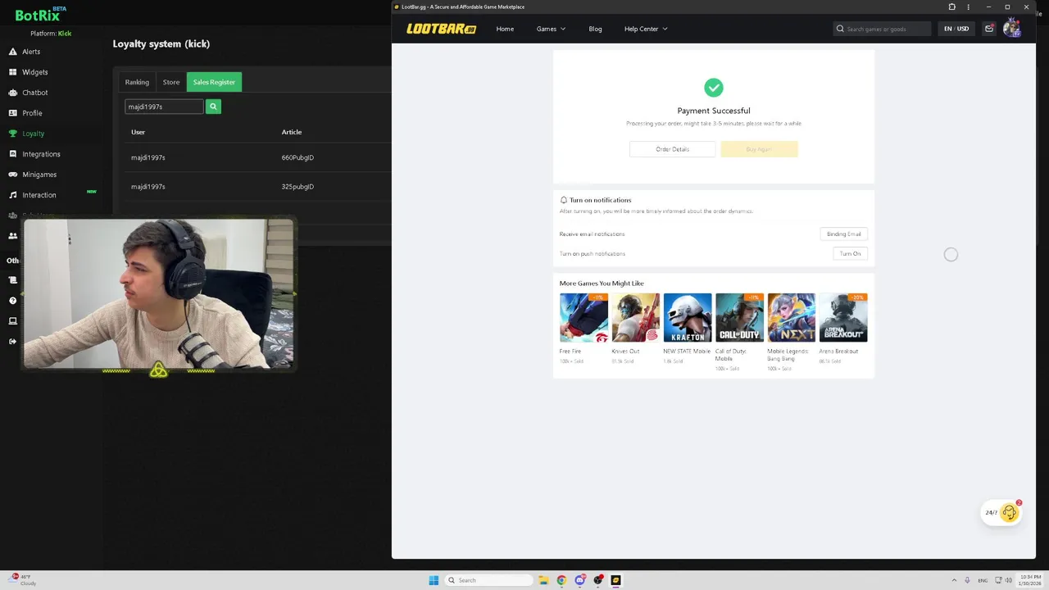Open the EN / USD language currency selector
The image size is (1049, 590).
(x=956, y=29)
